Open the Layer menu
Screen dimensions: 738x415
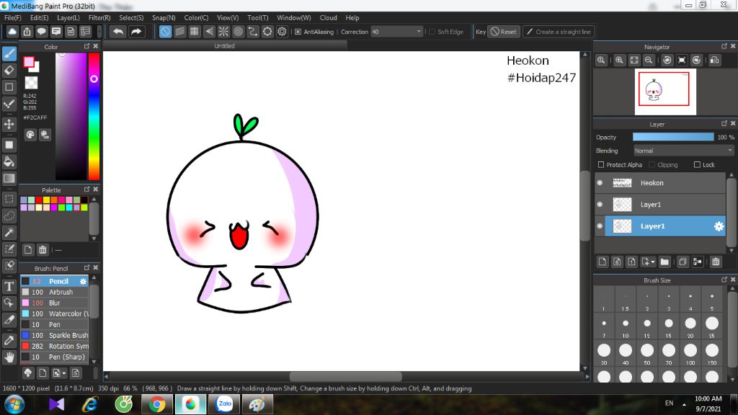tap(68, 18)
